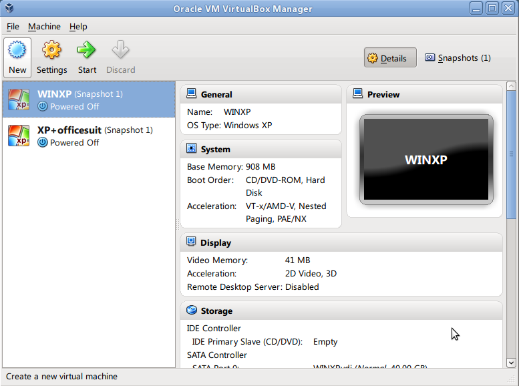Viewport: 519px width, 386px height.
Task: Click the power state icon under WINXP
Action: click(42, 106)
